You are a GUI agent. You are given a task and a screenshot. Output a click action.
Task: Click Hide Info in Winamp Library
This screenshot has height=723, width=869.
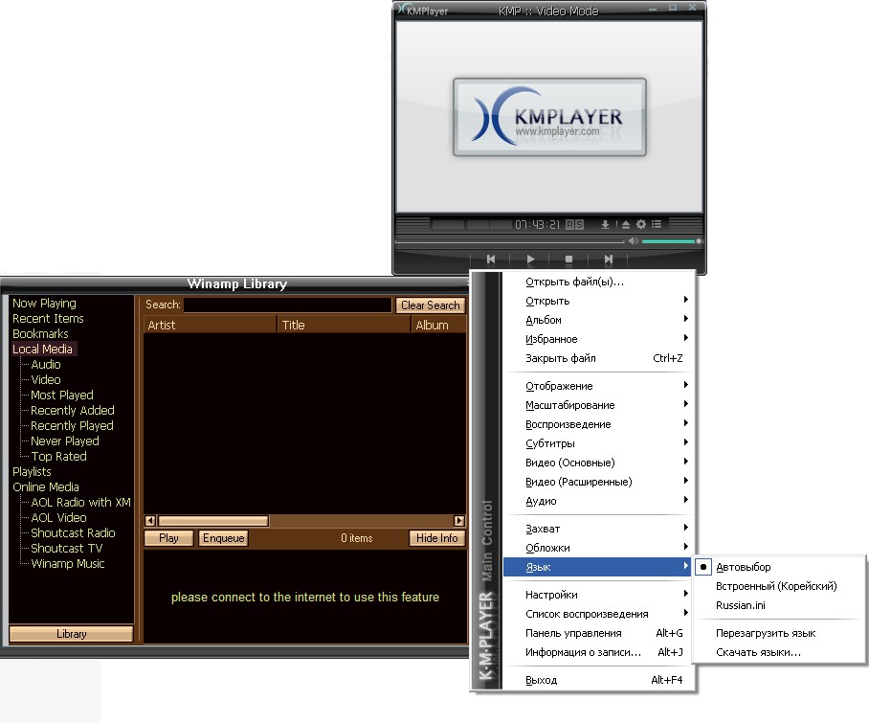point(436,538)
